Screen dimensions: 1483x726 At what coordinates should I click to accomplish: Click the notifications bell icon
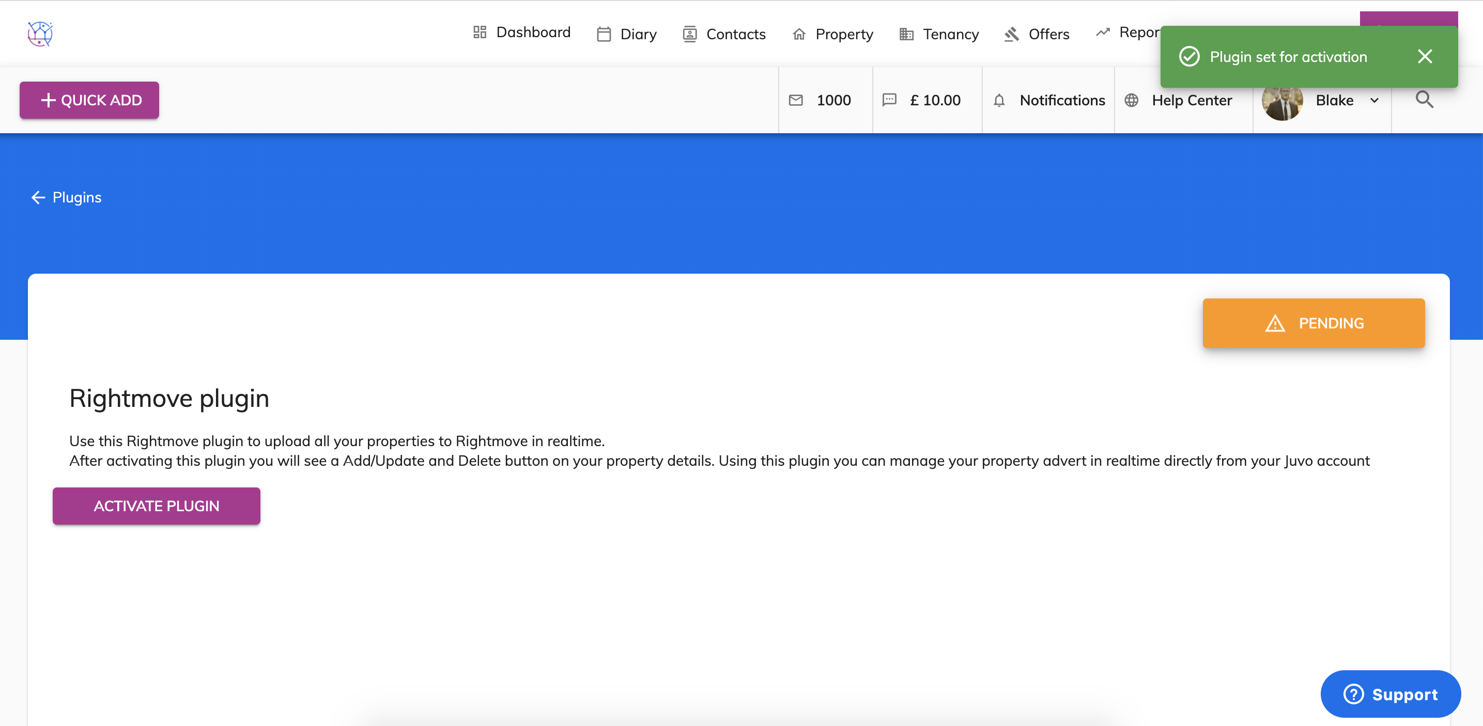click(999, 100)
